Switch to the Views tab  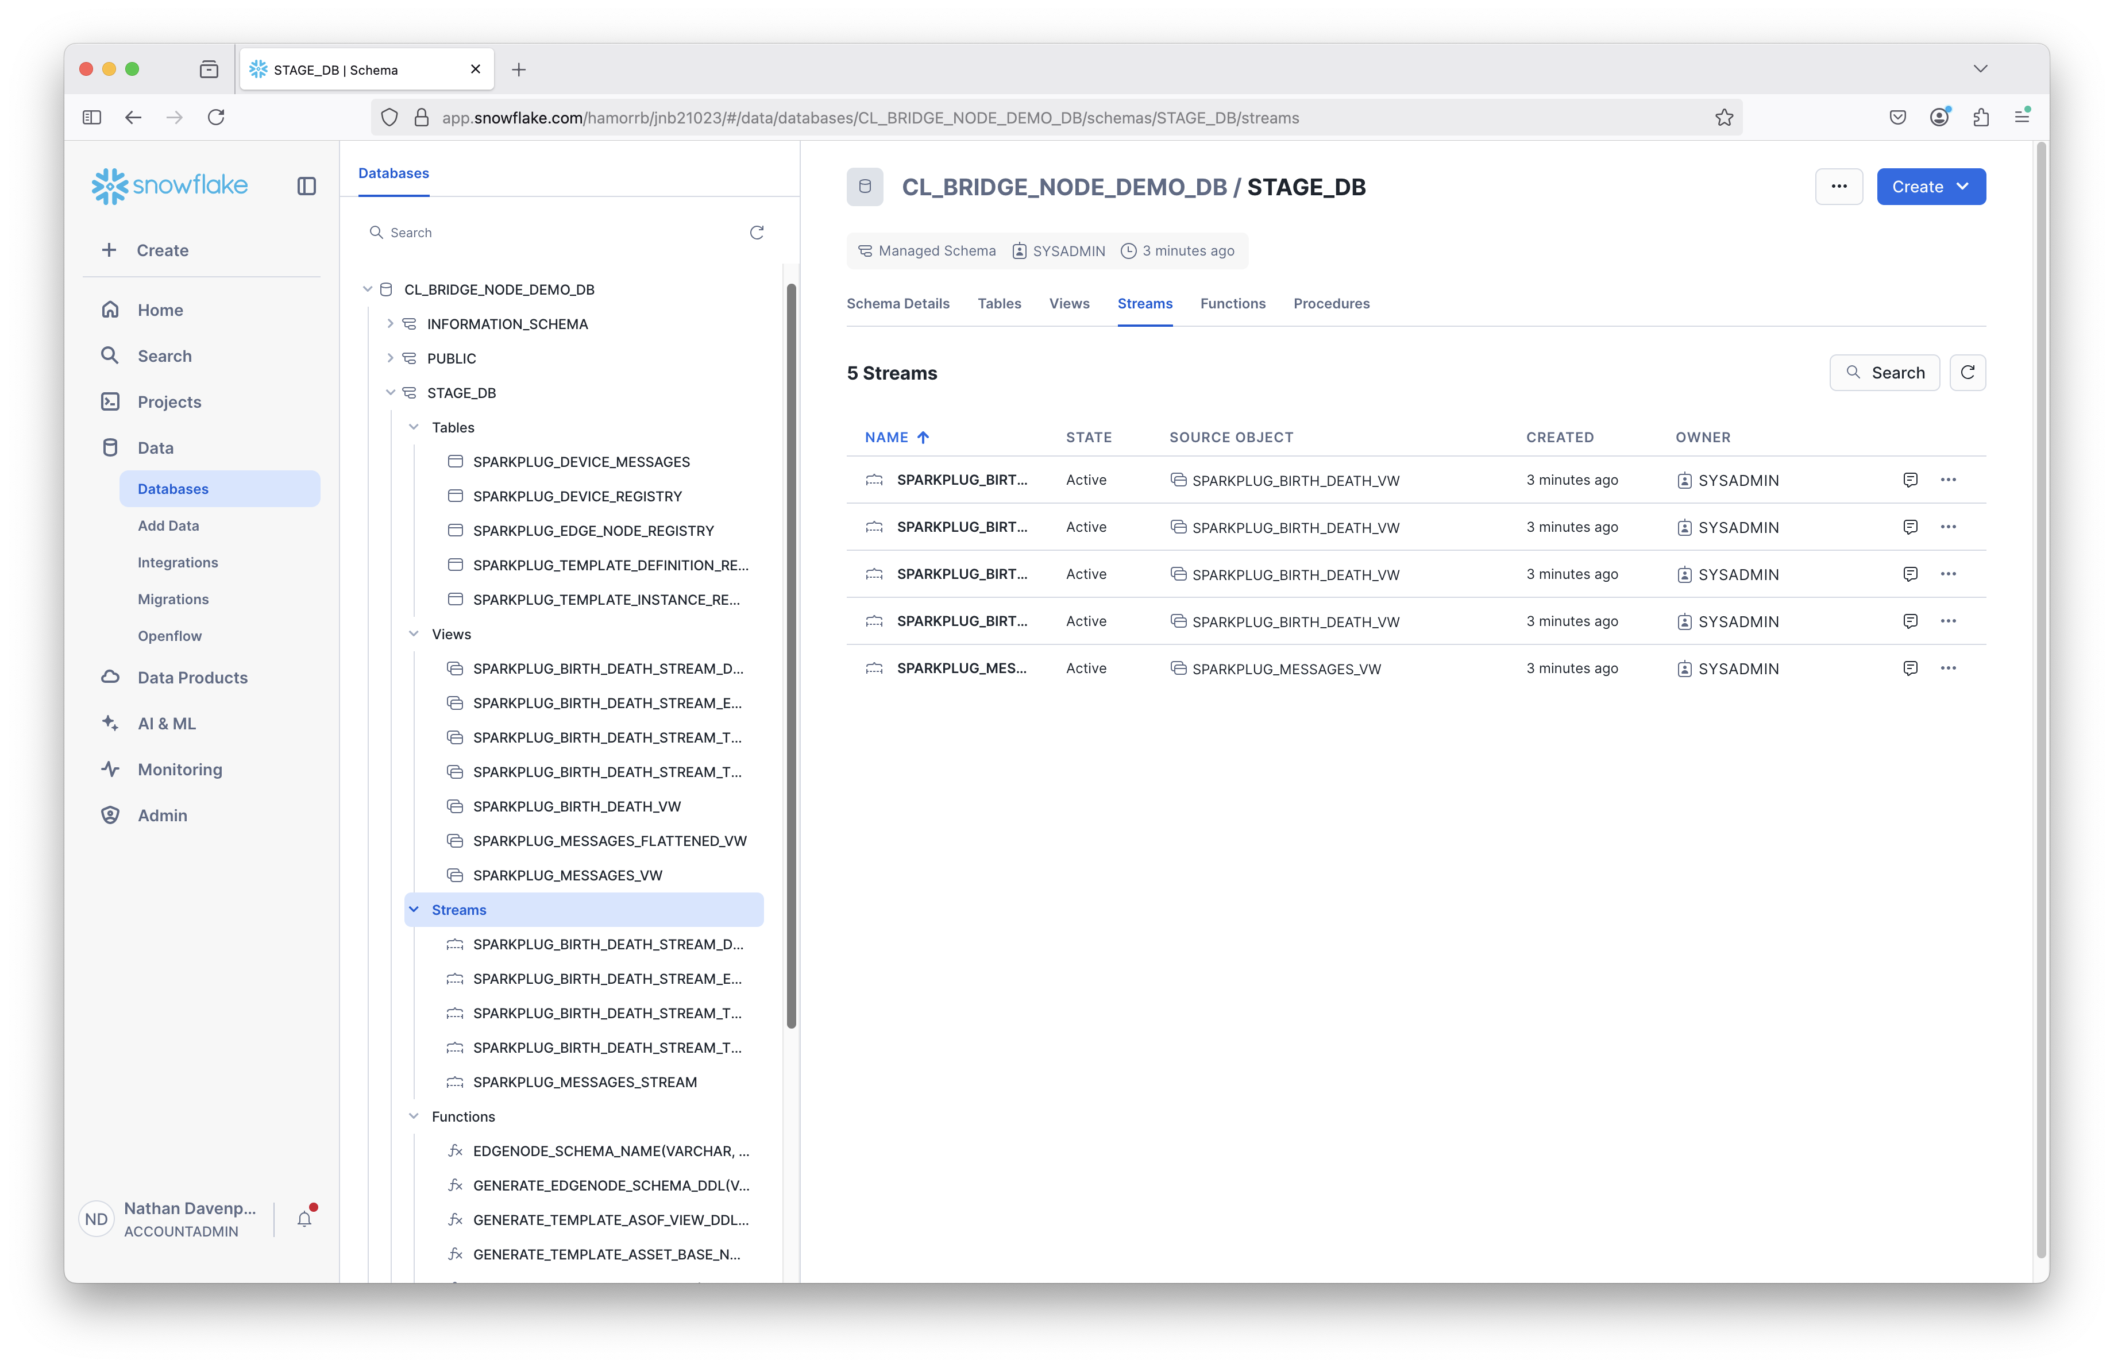pyautogui.click(x=1068, y=304)
